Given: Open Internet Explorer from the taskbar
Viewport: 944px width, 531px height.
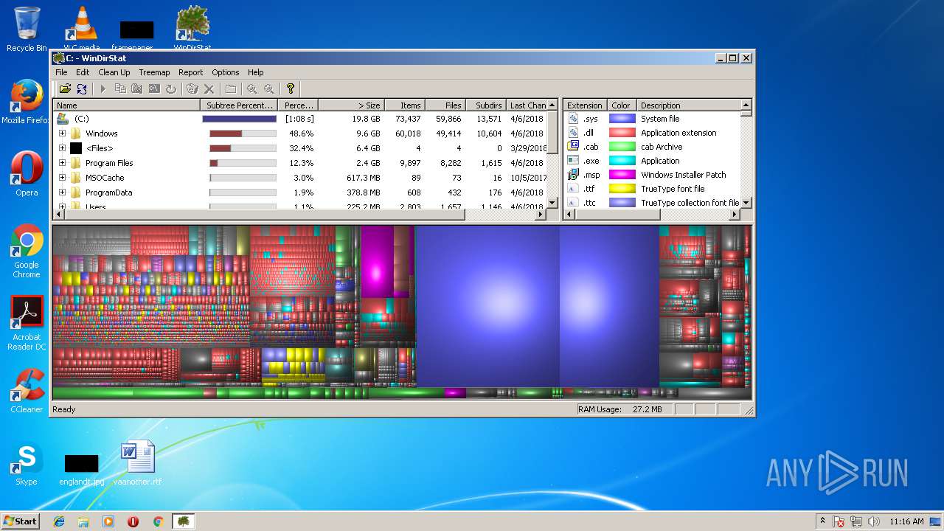Looking at the screenshot, I should [x=59, y=521].
